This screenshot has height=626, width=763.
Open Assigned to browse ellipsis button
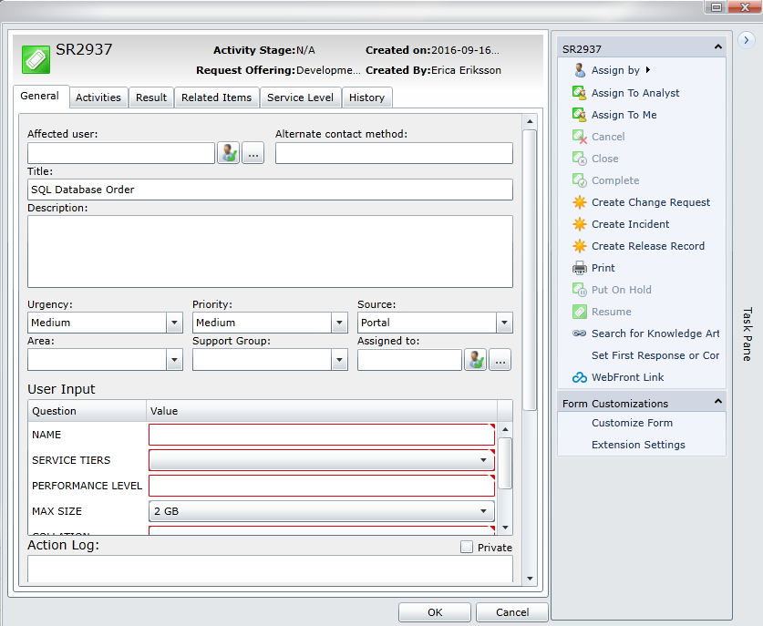point(500,359)
